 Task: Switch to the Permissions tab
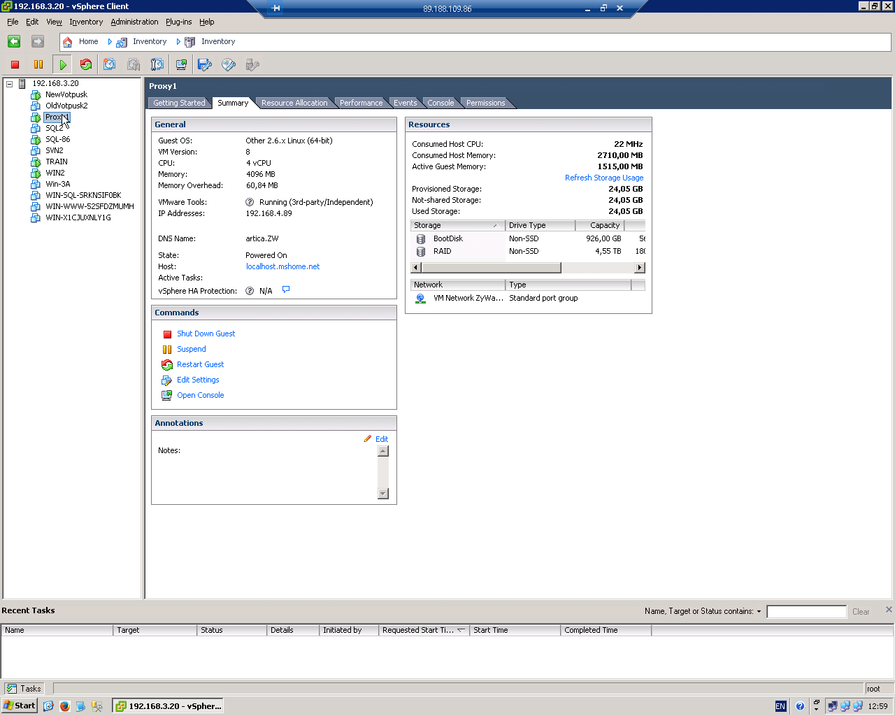point(485,103)
